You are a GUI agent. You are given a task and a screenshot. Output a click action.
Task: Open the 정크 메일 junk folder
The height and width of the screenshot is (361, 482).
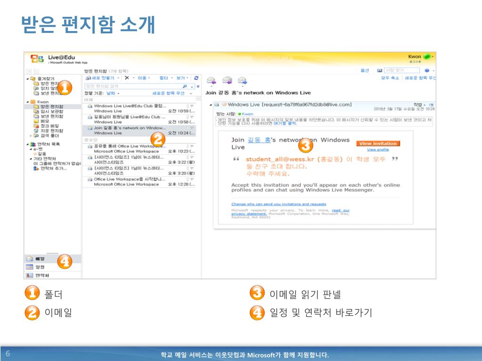point(46,126)
